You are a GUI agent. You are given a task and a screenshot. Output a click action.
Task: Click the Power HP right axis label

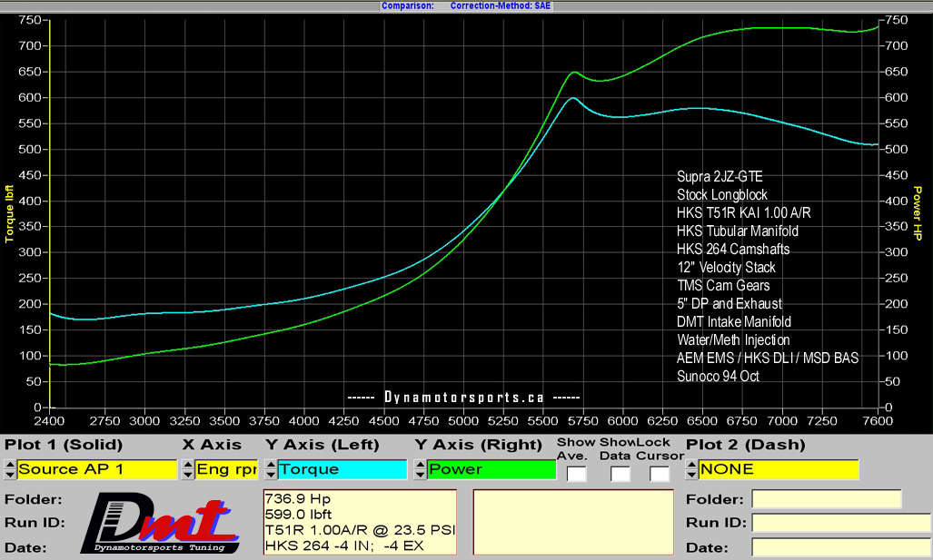(918, 213)
